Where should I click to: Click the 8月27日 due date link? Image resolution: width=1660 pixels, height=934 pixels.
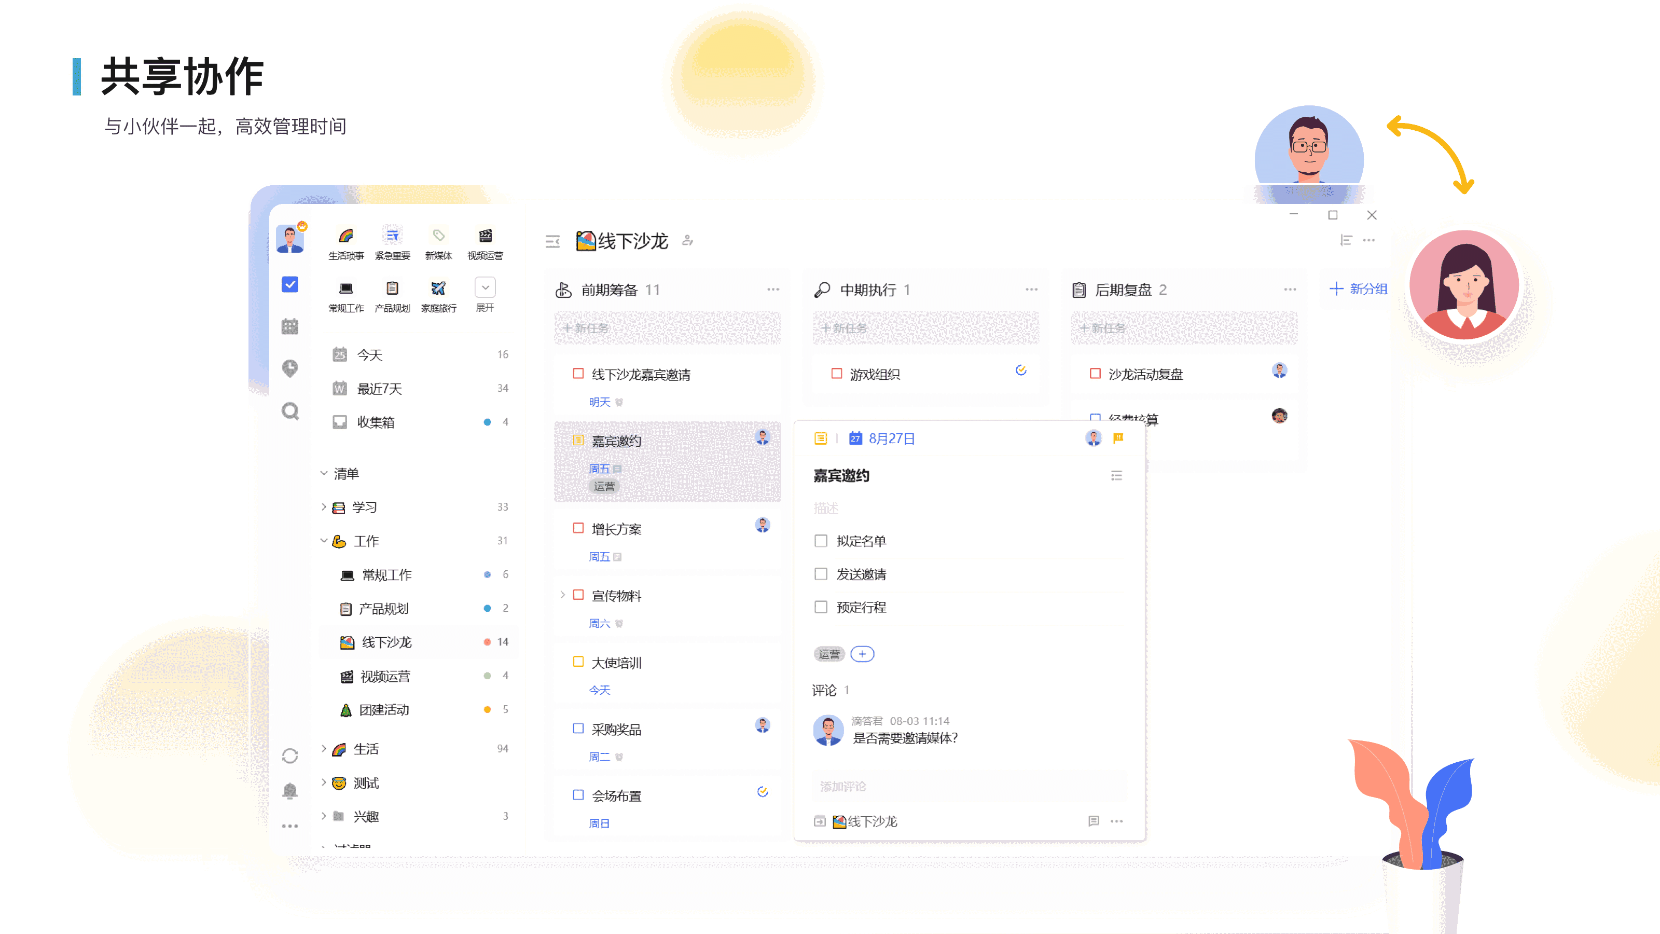891,438
